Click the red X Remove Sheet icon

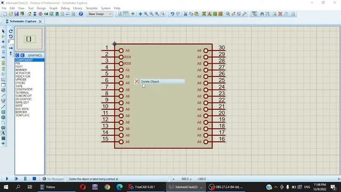point(280,14)
